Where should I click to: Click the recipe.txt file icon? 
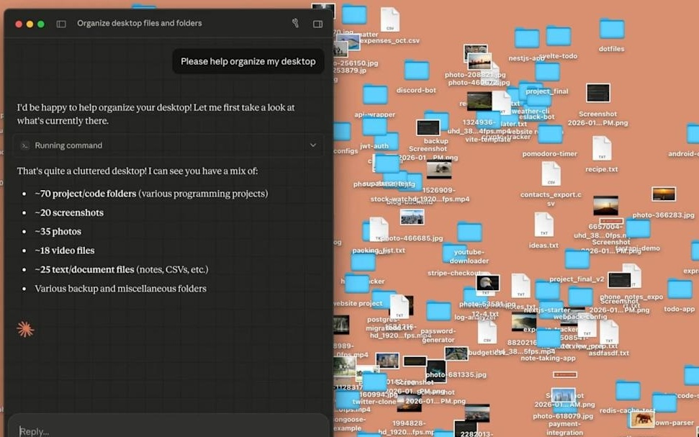coord(602,149)
